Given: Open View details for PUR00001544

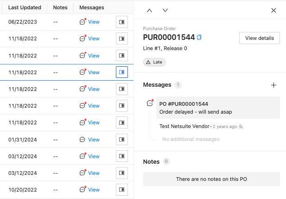Looking at the screenshot, I should 260,38.
